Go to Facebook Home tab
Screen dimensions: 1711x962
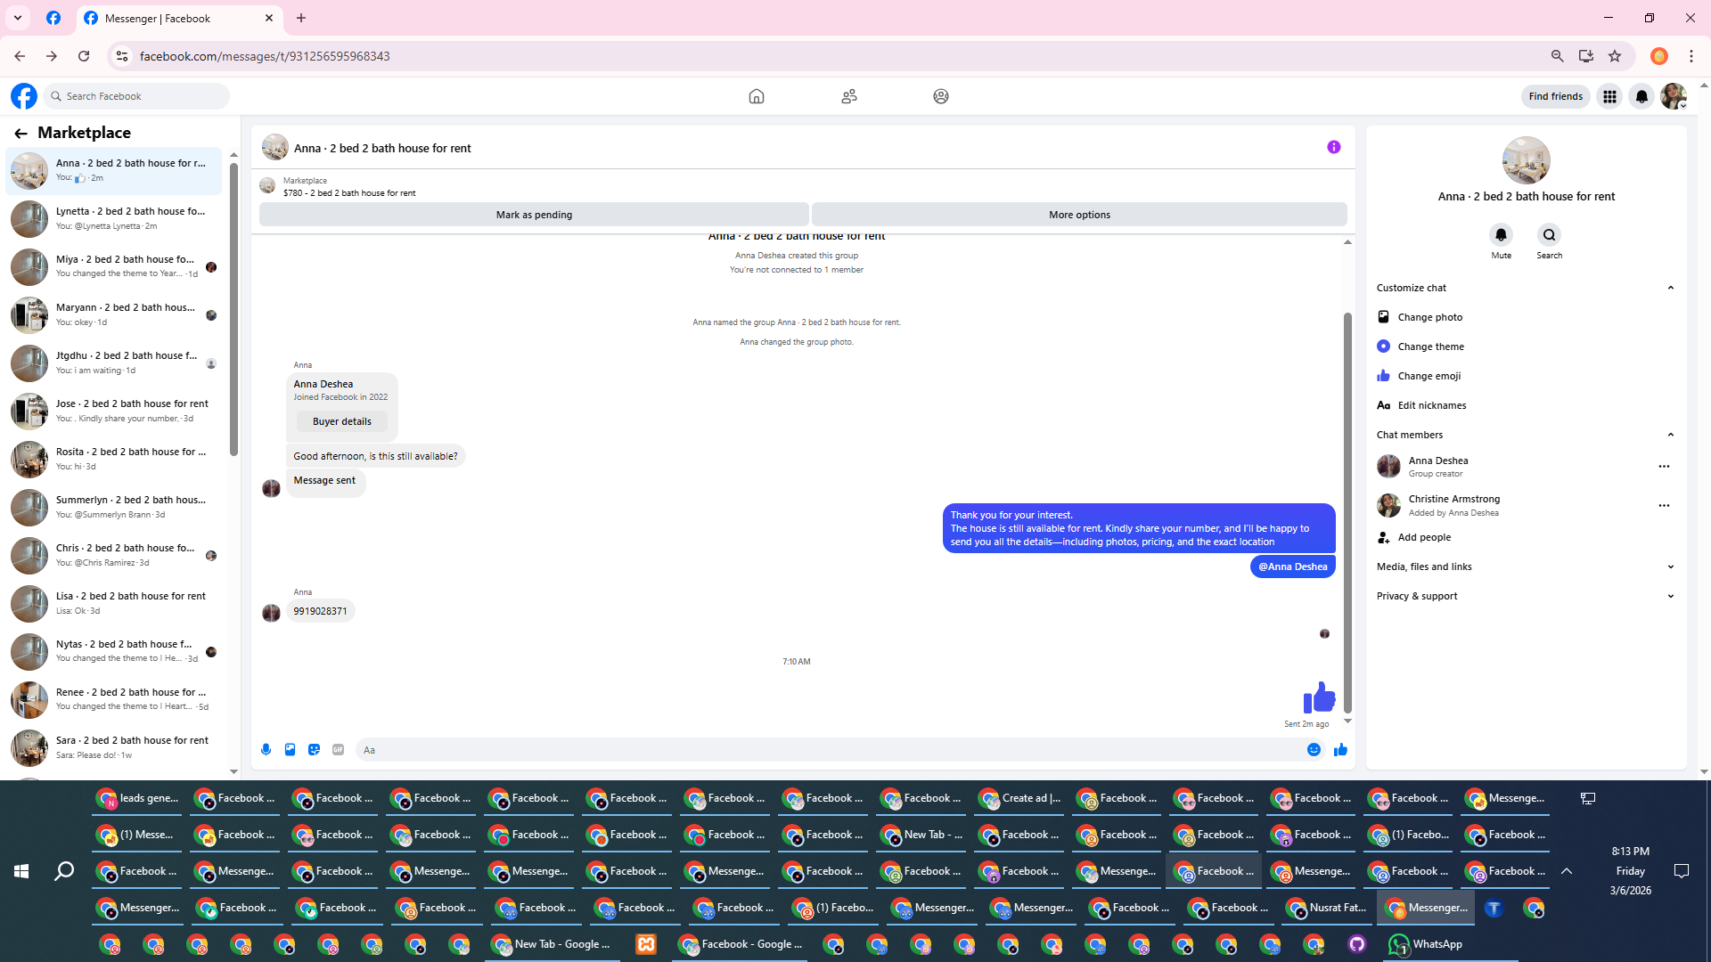click(756, 96)
